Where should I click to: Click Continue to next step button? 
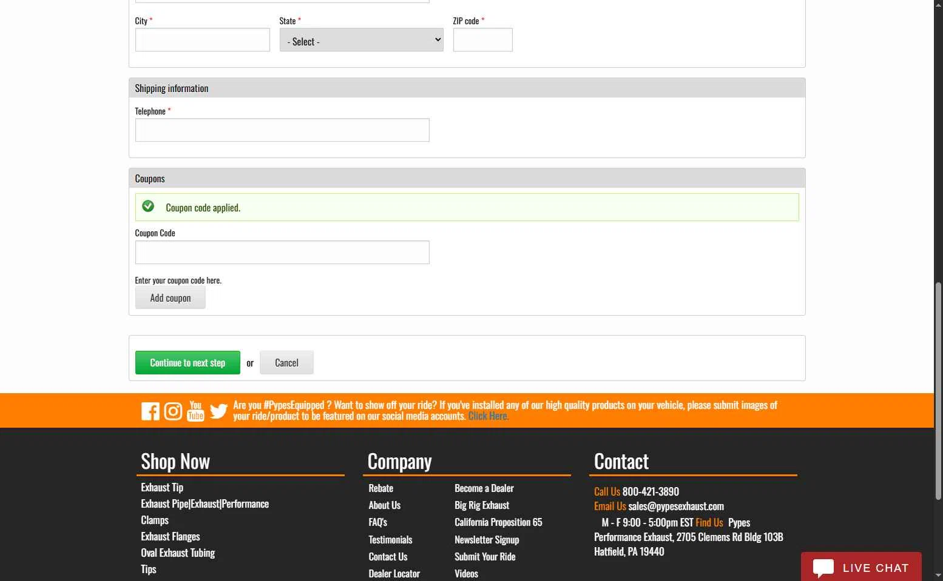[x=188, y=363]
